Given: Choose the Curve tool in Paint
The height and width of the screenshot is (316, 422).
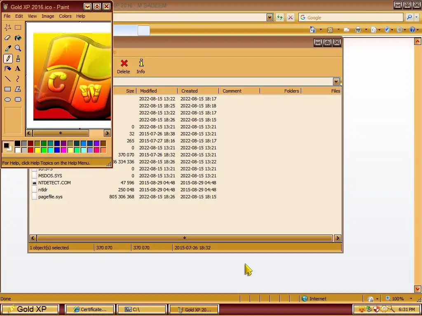Looking at the screenshot, I should [x=18, y=79].
